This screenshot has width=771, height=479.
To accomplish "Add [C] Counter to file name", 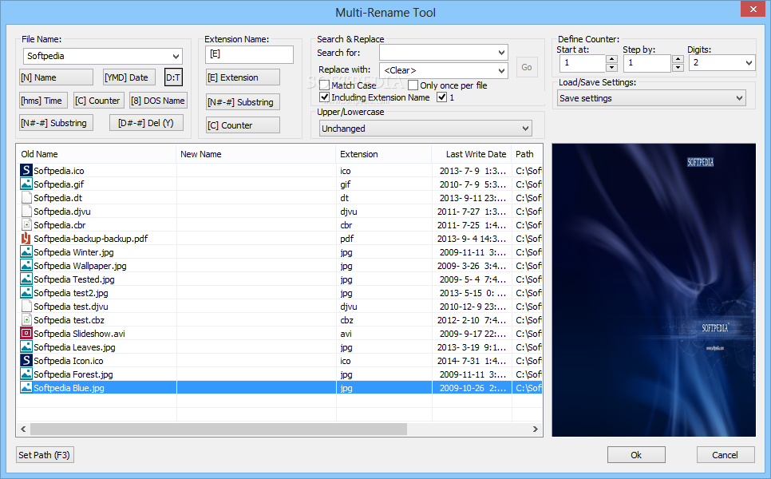I will pos(97,101).
